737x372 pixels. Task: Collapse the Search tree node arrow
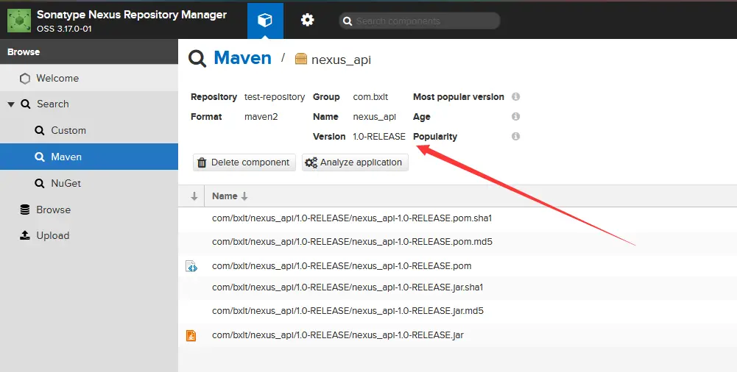pos(11,104)
